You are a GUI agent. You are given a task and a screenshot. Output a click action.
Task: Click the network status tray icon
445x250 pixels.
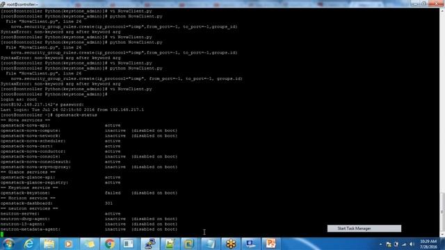(x=389, y=244)
